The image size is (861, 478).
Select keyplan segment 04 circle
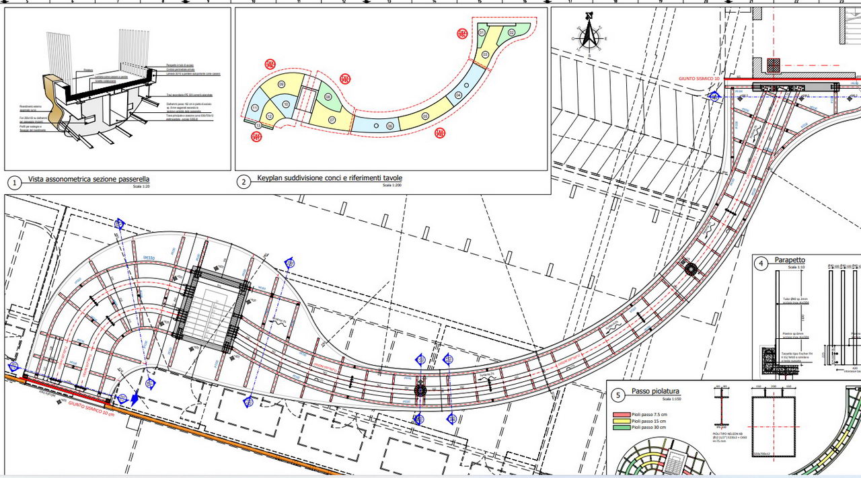click(459, 95)
